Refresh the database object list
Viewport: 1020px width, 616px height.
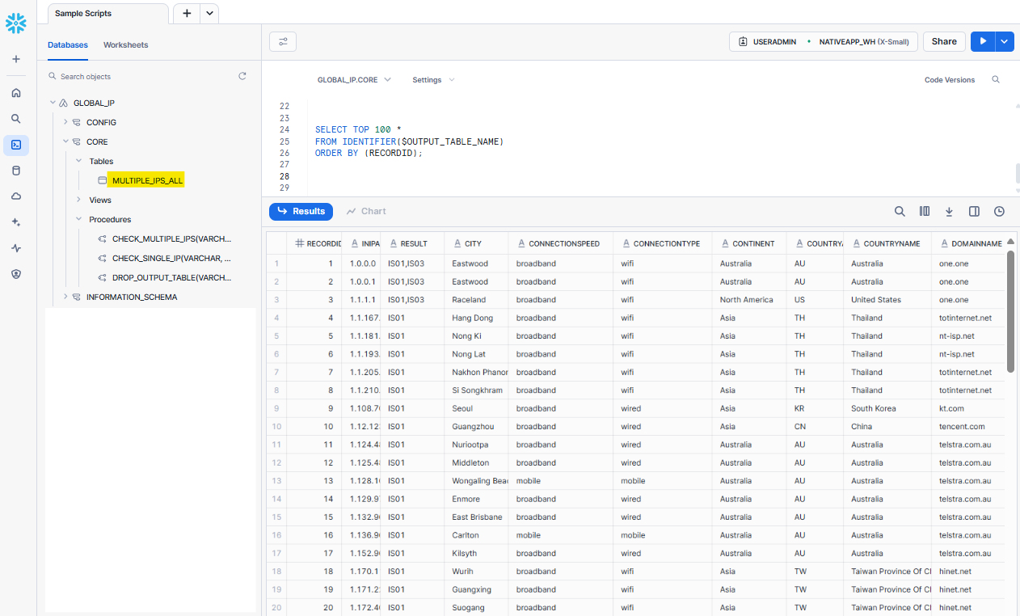click(242, 76)
